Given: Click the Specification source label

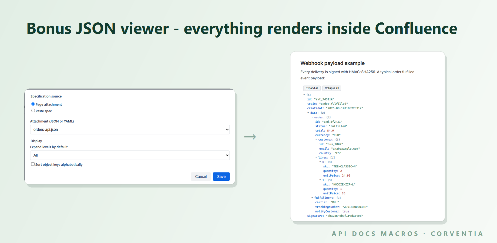Looking at the screenshot, I should pos(46,96).
